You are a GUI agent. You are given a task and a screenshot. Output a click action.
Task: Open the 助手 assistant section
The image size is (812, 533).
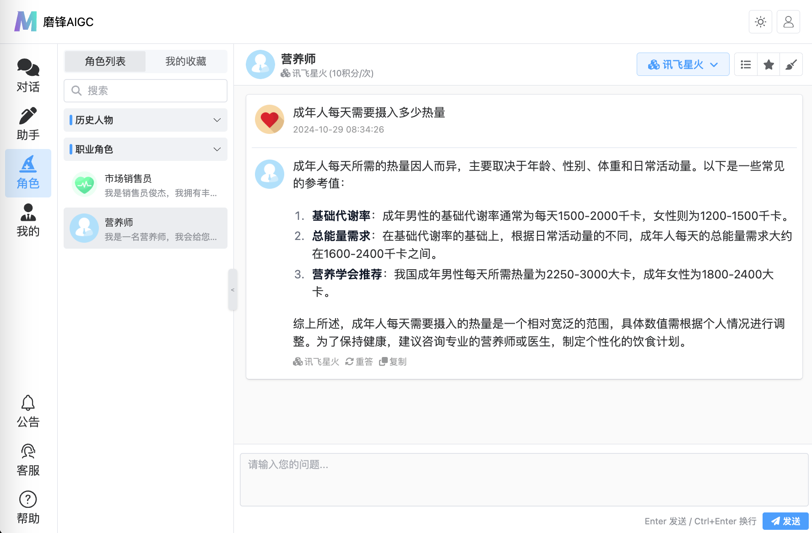coord(28,124)
